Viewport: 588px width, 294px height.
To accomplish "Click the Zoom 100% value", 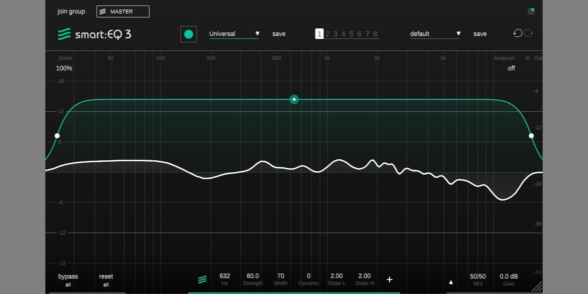I will [x=64, y=68].
